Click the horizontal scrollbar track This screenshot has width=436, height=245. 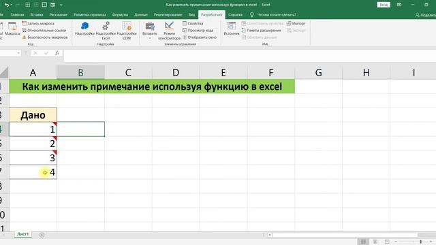(x=345, y=235)
